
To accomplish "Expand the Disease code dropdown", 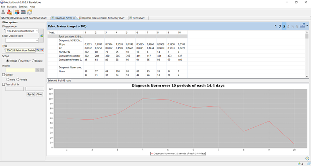I will (x=37, y=31).
